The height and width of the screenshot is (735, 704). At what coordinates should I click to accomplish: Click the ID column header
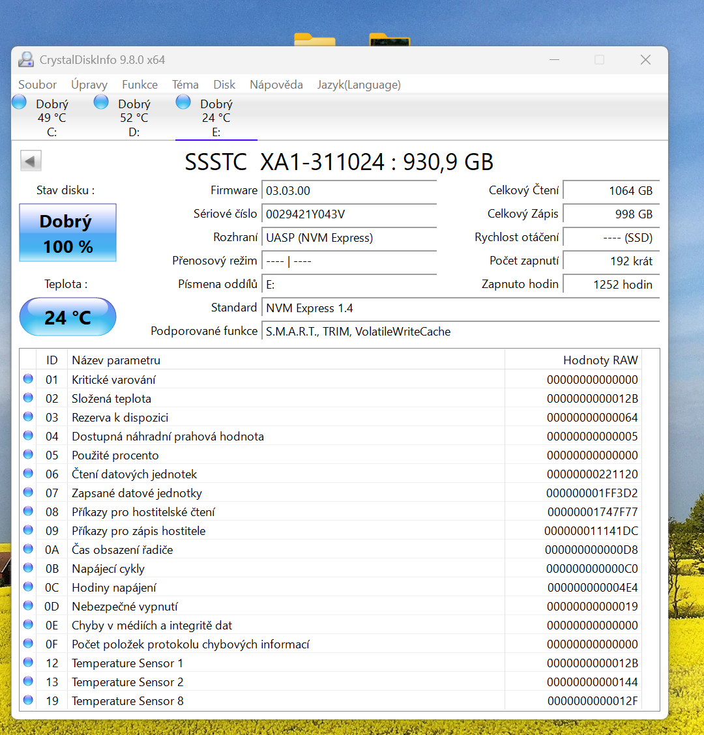(x=51, y=360)
